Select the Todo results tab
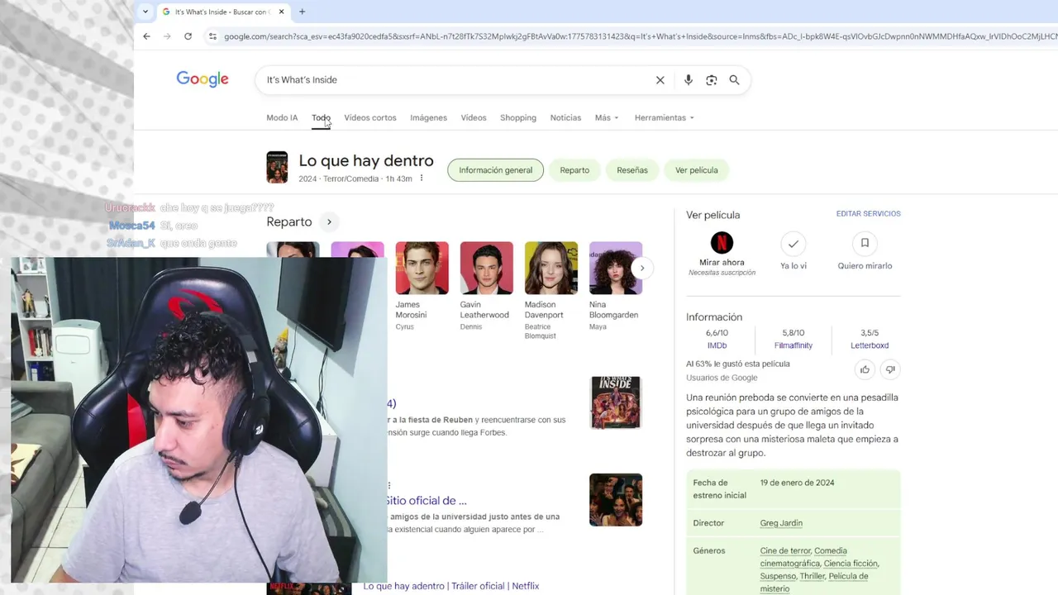This screenshot has height=595, width=1058. pos(321,117)
